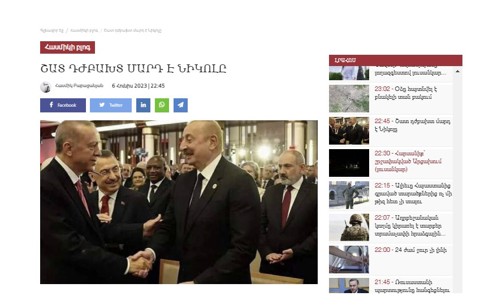Click the main article photo
The width and height of the screenshot is (502, 305).
pyautogui.click(x=179, y=202)
